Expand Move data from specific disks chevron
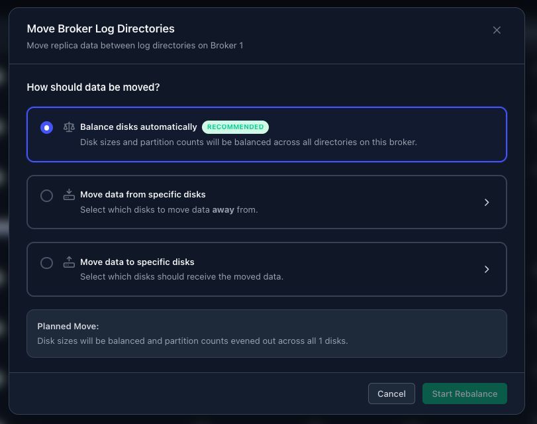537x424 pixels. [x=487, y=202]
